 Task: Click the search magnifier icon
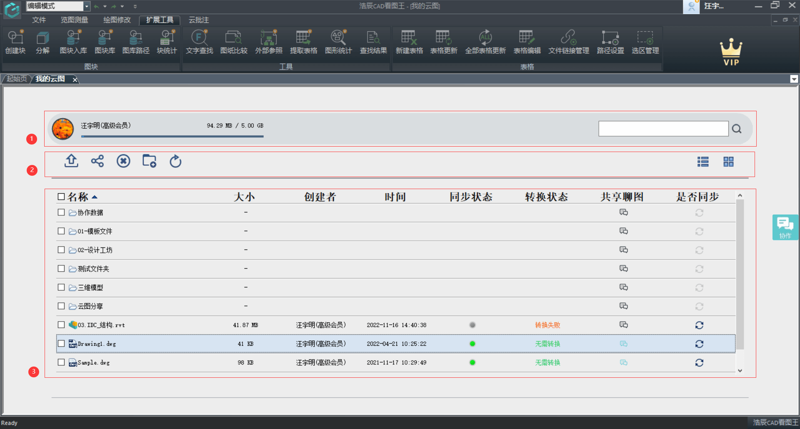(737, 129)
